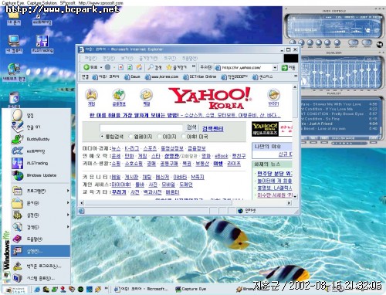
Task: Open the www.korea.com shortcut in the links bar
Action: tap(161, 76)
